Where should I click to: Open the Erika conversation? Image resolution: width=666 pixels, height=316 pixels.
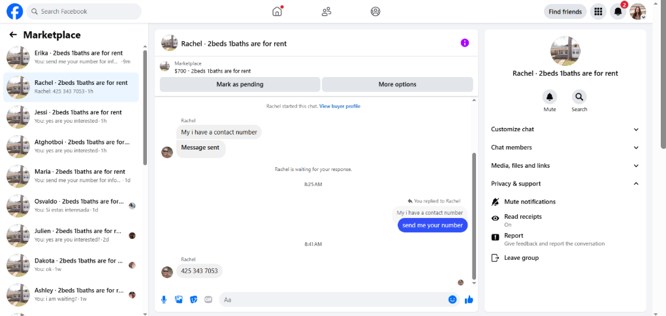point(71,57)
